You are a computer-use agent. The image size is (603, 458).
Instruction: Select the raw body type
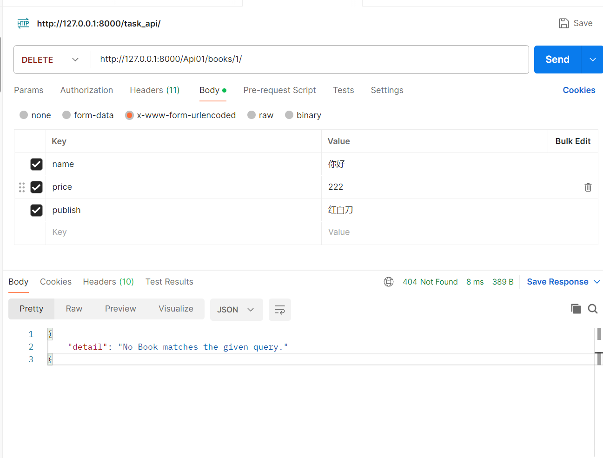coord(252,115)
